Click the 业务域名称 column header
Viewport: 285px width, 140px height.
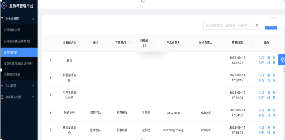pos(69,43)
